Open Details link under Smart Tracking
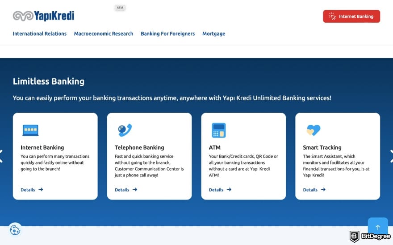 tap(314, 190)
